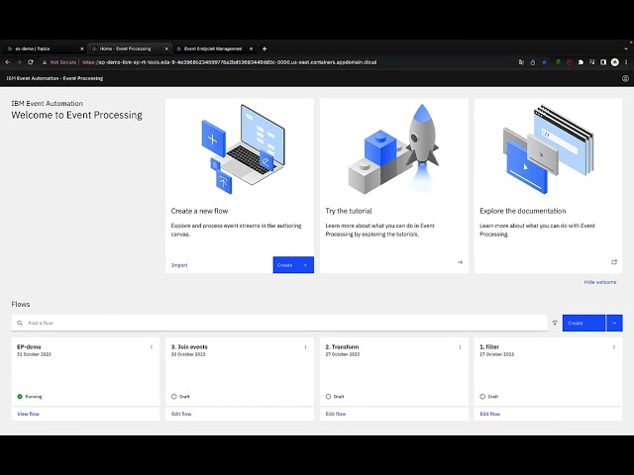Click the Try the tutorial heading
The width and height of the screenshot is (634, 475).
click(349, 211)
